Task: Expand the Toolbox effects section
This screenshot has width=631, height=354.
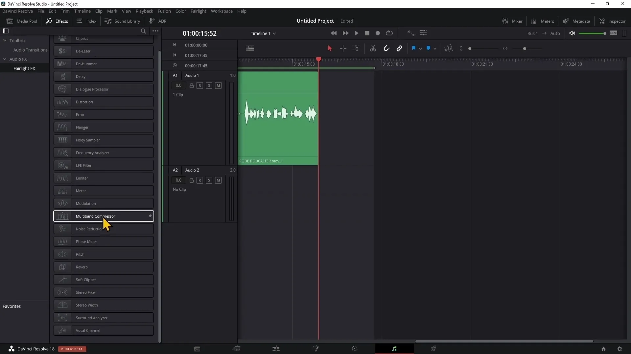Action: click(x=4, y=40)
